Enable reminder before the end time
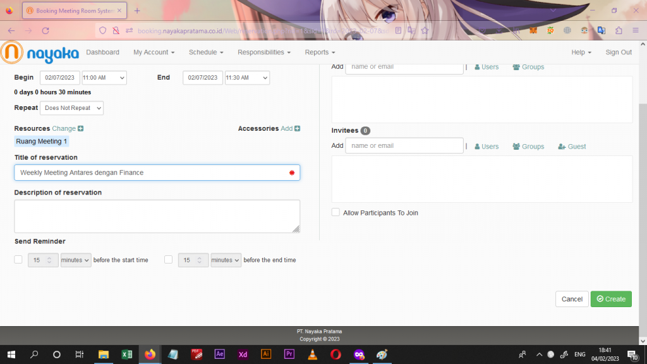This screenshot has width=647, height=364. [168, 260]
